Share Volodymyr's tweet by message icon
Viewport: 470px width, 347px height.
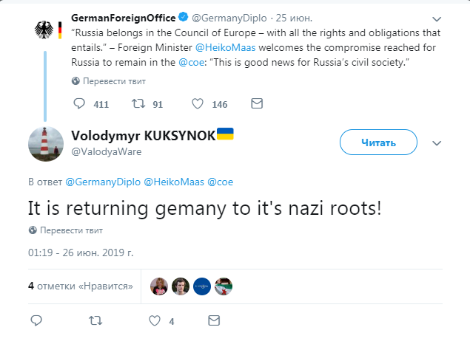click(214, 321)
